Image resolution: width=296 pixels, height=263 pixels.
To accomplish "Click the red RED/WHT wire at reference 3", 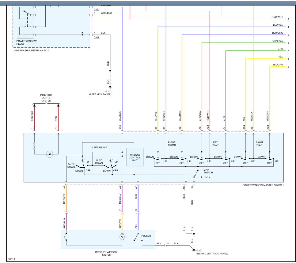I will (208, 19).
